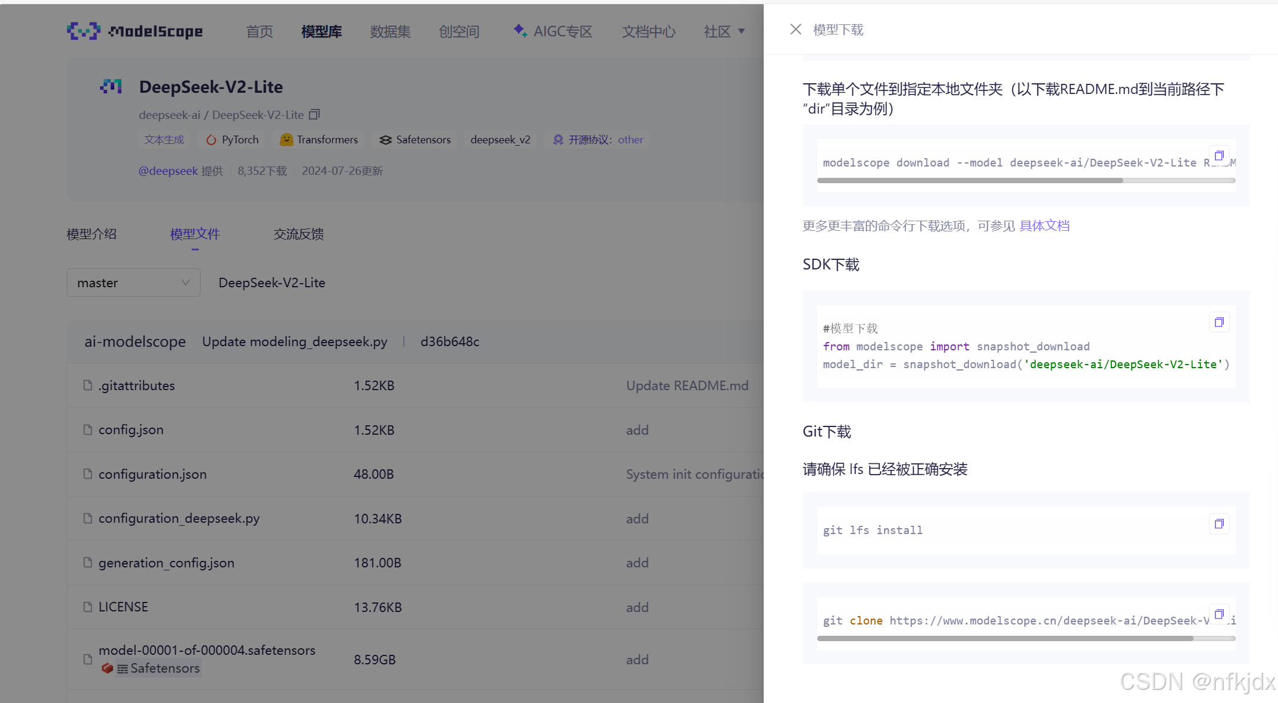
Task: Open the 具体文档 link
Action: point(1044,226)
